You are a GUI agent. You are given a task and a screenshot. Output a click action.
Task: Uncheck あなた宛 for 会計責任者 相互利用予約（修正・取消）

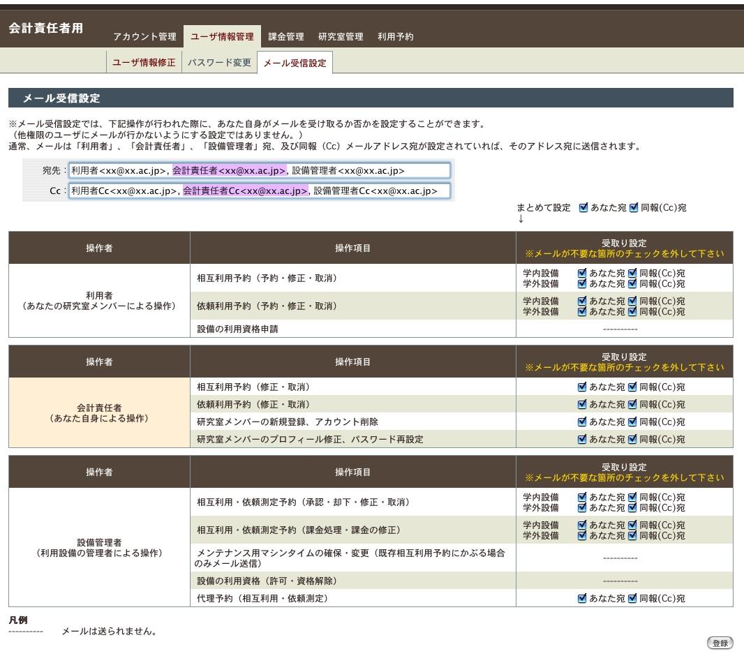[x=582, y=387]
